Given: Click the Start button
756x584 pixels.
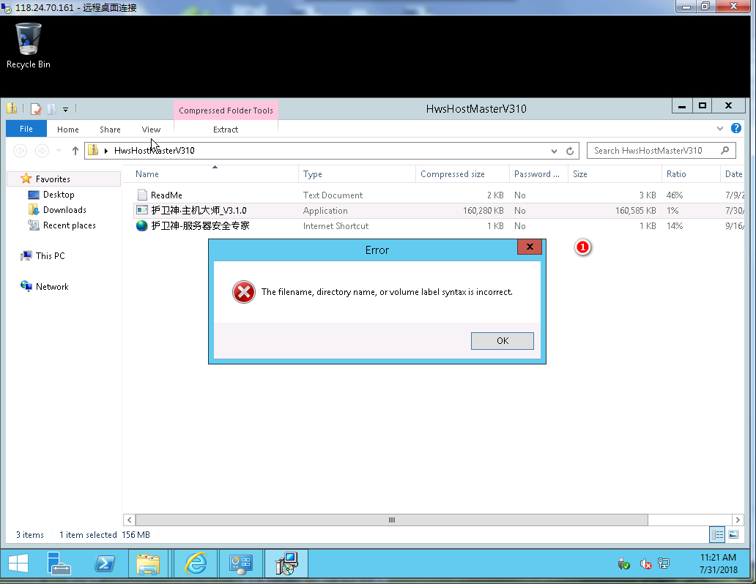Looking at the screenshot, I should (18, 564).
